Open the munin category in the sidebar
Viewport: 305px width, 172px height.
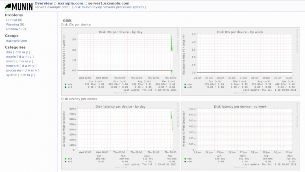coord(11,57)
